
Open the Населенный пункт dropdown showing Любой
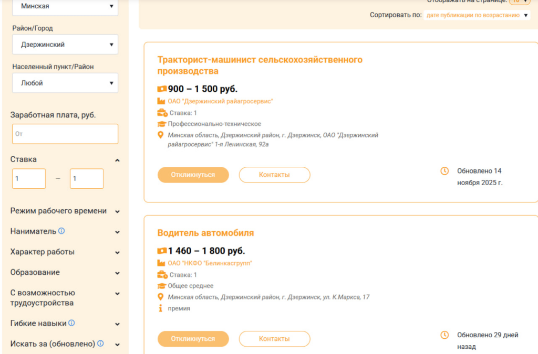(x=65, y=83)
